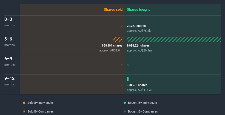Click the green hatched 3–6 months bought bar
This screenshot has height=115, width=225.
[x=174, y=39]
